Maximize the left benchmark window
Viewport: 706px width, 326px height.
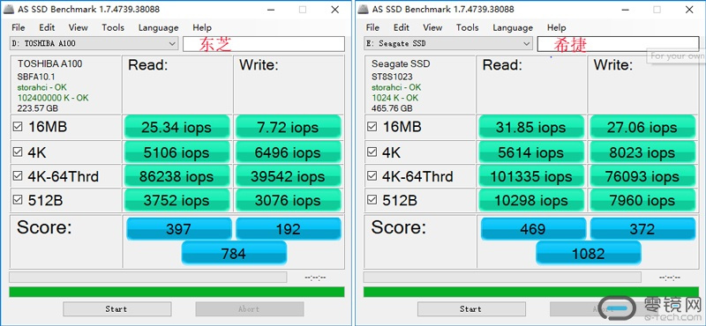pos(303,10)
